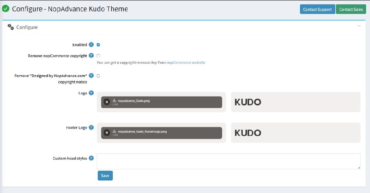Open the nopCommerce website link
The image size is (370, 193).
coord(186,62)
